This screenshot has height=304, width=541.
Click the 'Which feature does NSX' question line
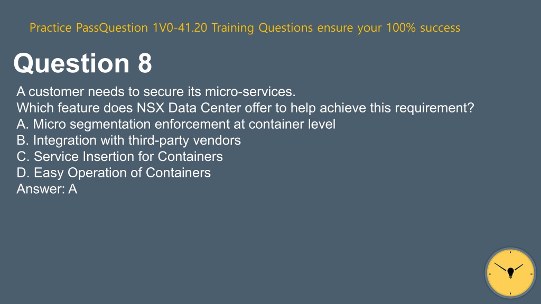245,108
